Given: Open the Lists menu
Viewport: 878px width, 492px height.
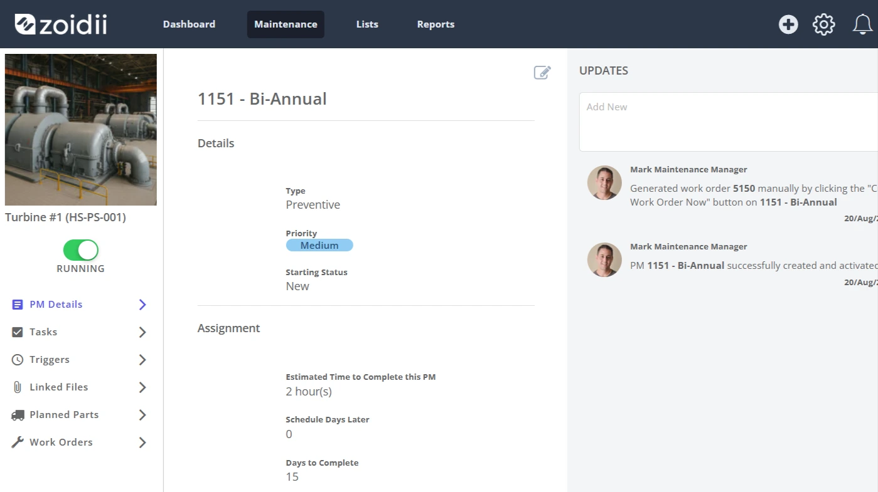Looking at the screenshot, I should click(x=367, y=24).
